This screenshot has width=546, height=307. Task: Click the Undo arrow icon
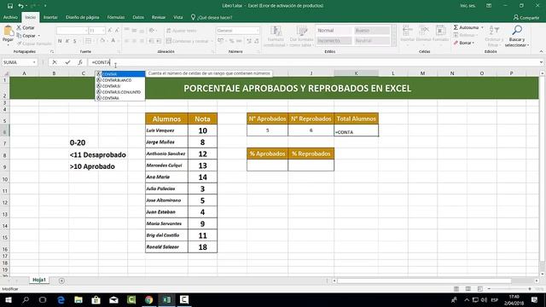pos(20,6)
